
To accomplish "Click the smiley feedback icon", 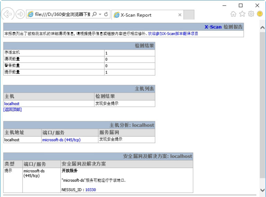I will coord(260,14).
